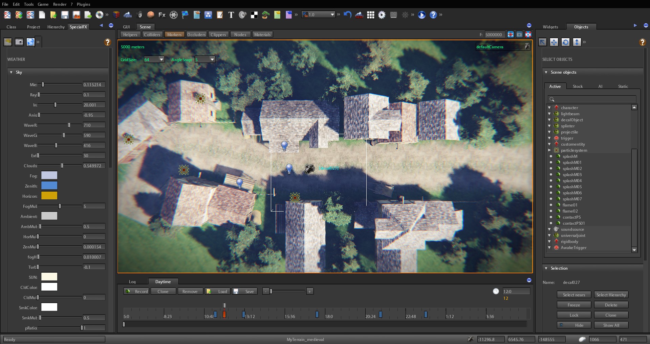
Task: Select the move tool in the Objects panel
Action: click(x=554, y=42)
